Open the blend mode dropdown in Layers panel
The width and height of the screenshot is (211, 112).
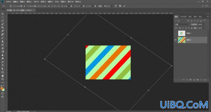(x=182, y=24)
